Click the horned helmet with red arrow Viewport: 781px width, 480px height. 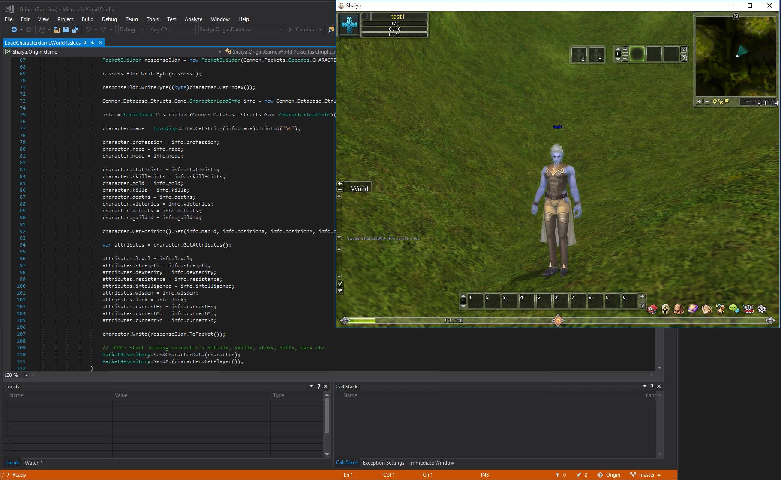(x=748, y=309)
